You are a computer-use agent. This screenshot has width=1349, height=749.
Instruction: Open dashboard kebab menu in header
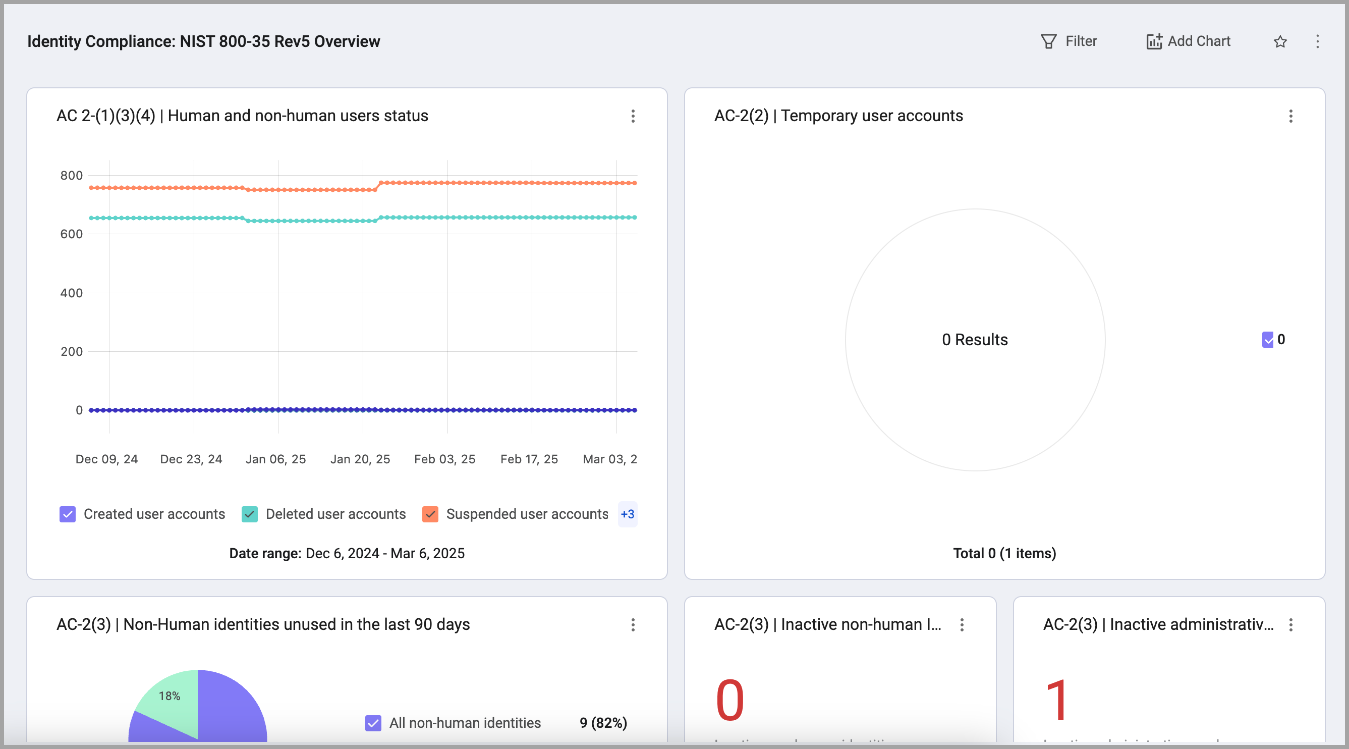(1318, 41)
